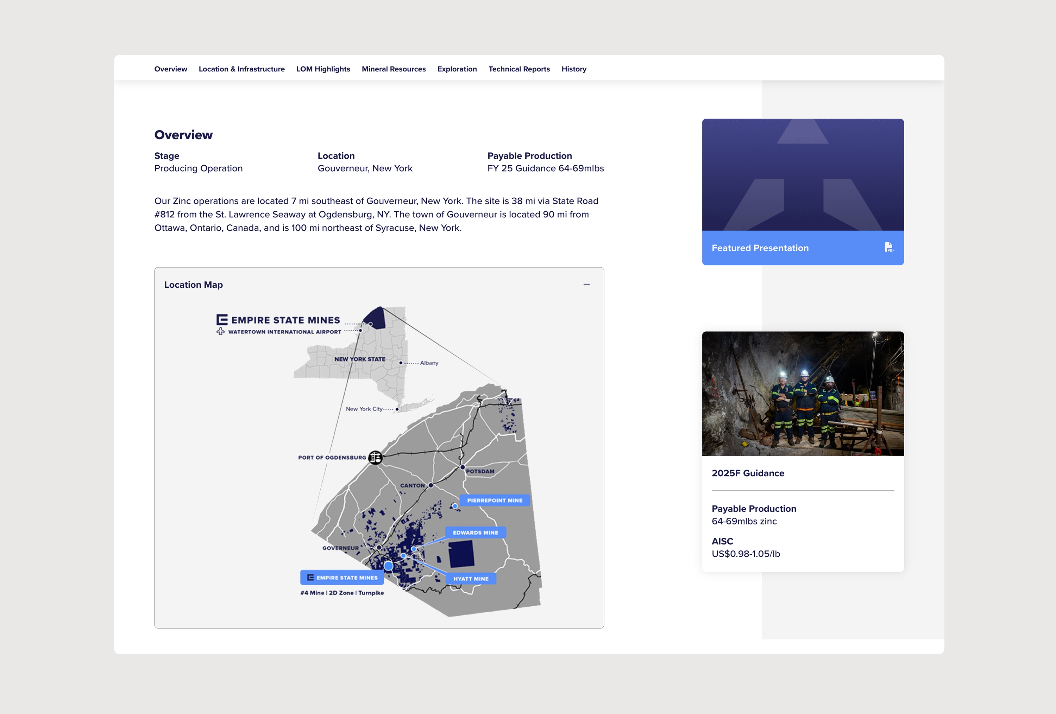Viewport: 1056px width, 714px height.
Task: View Technical Reports
Action: pos(519,69)
